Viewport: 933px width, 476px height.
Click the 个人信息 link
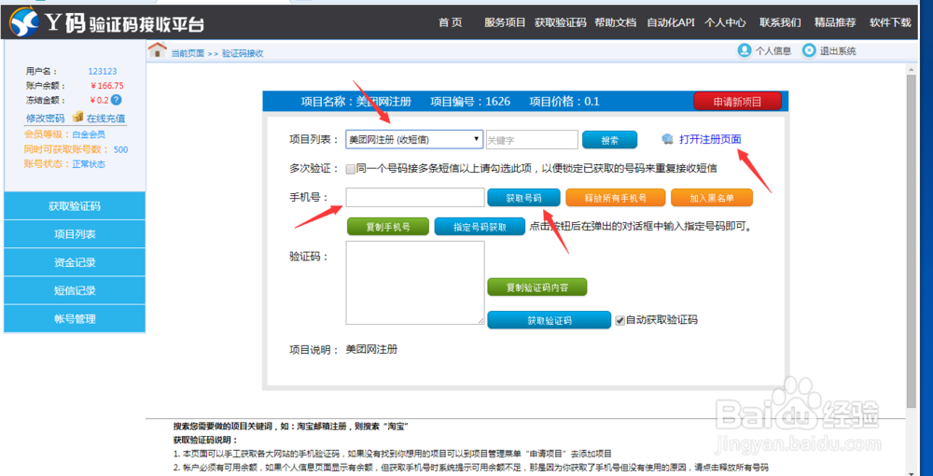773,51
